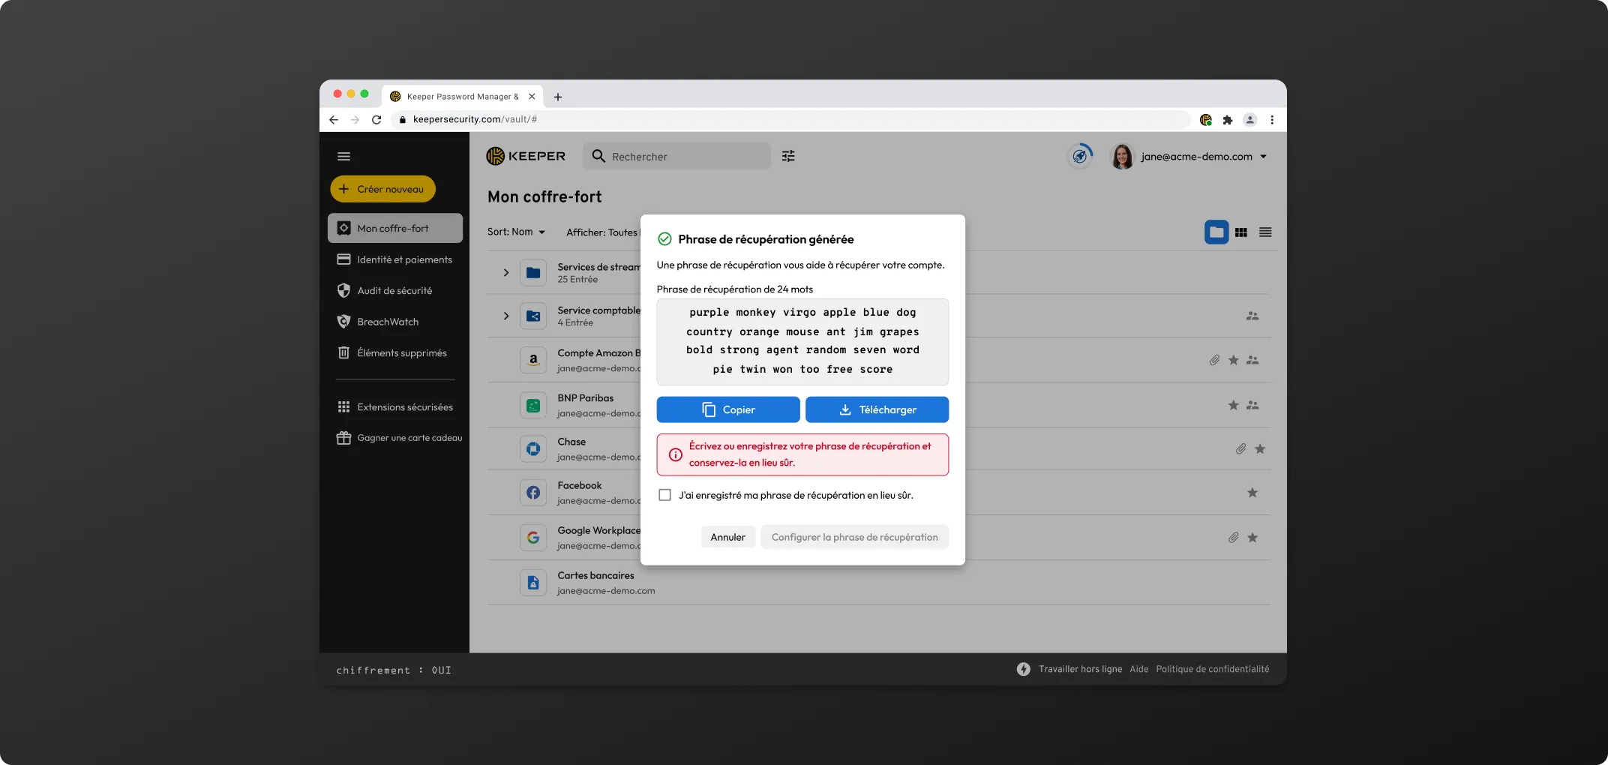Click the Keeper logo

[x=526, y=156]
